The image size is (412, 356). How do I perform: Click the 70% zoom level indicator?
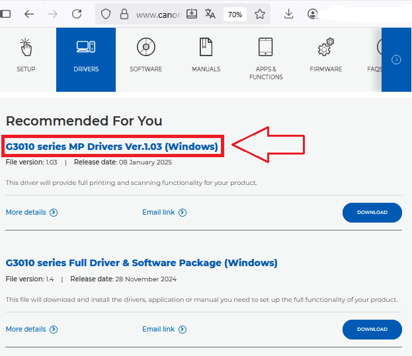point(235,14)
